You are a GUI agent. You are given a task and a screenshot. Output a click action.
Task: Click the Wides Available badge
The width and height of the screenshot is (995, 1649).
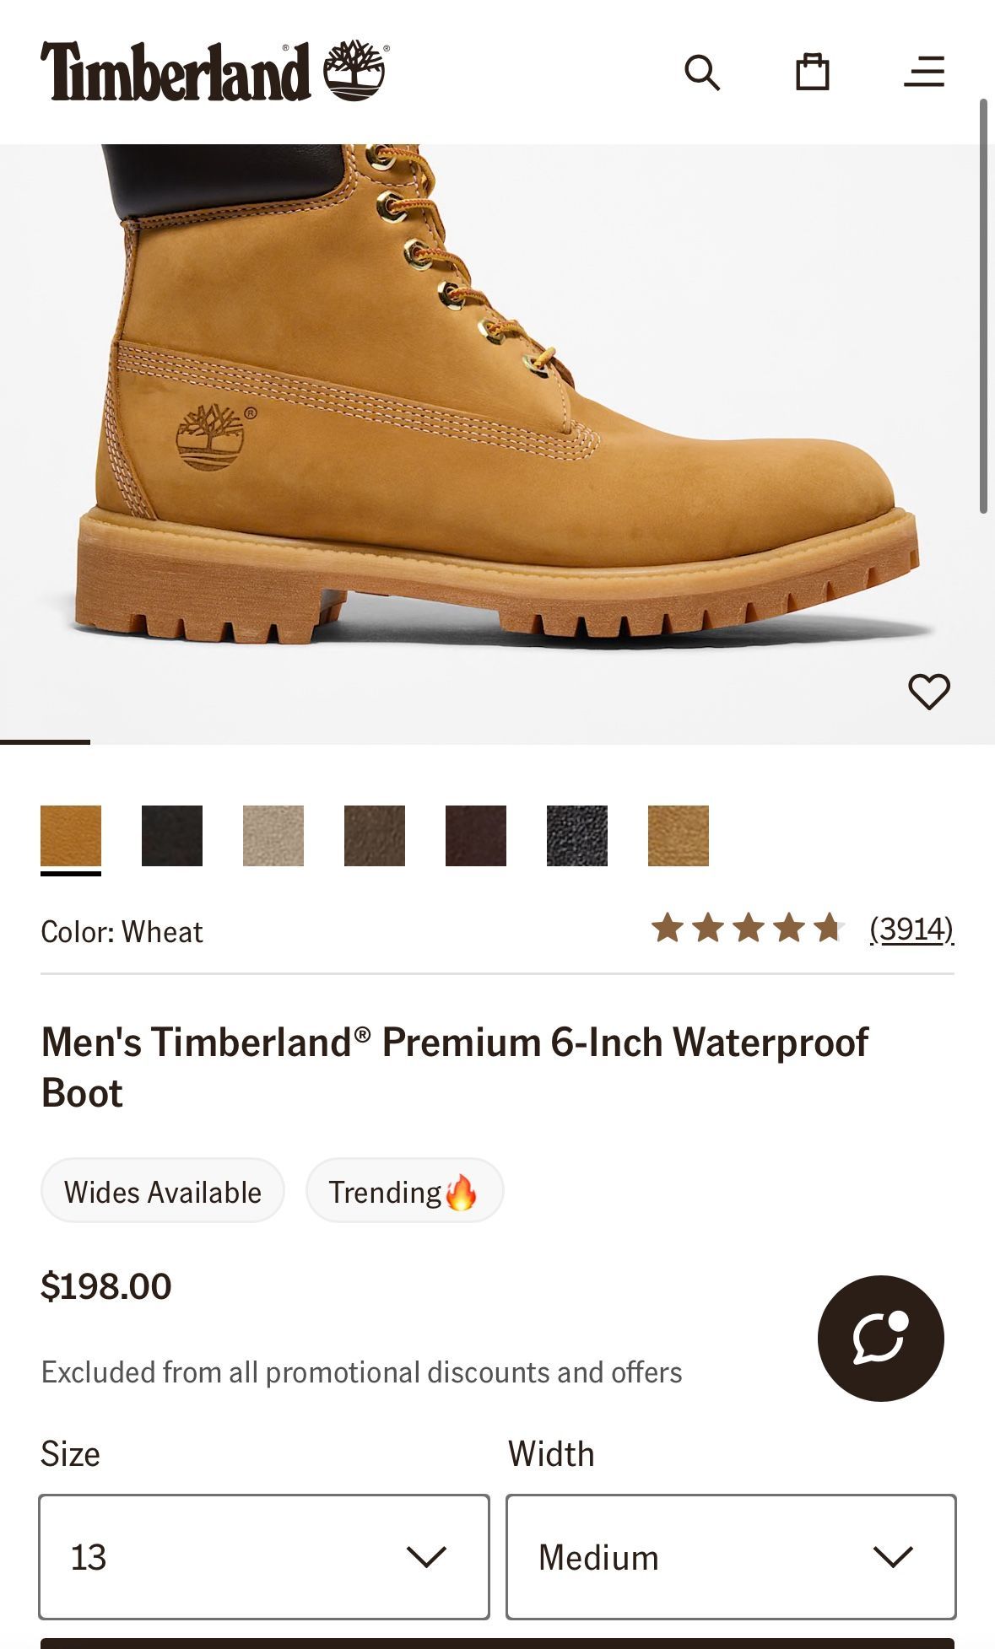tap(163, 1192)
